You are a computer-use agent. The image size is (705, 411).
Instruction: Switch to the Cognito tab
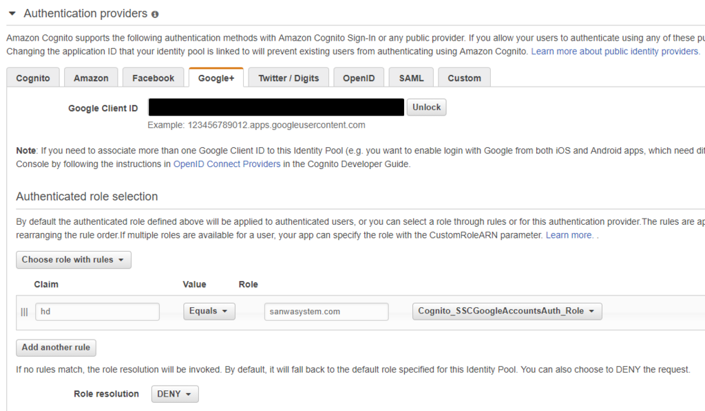tap(33, 78)
